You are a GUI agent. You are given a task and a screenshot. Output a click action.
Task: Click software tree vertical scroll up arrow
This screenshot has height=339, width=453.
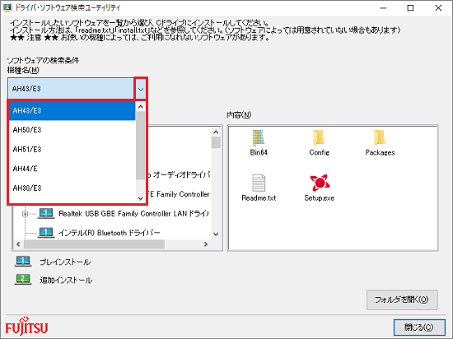(216, 132)
